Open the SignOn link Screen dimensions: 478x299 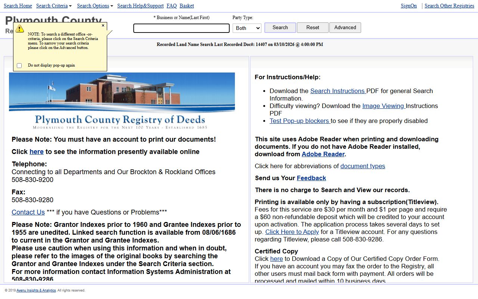pos(409,6)
